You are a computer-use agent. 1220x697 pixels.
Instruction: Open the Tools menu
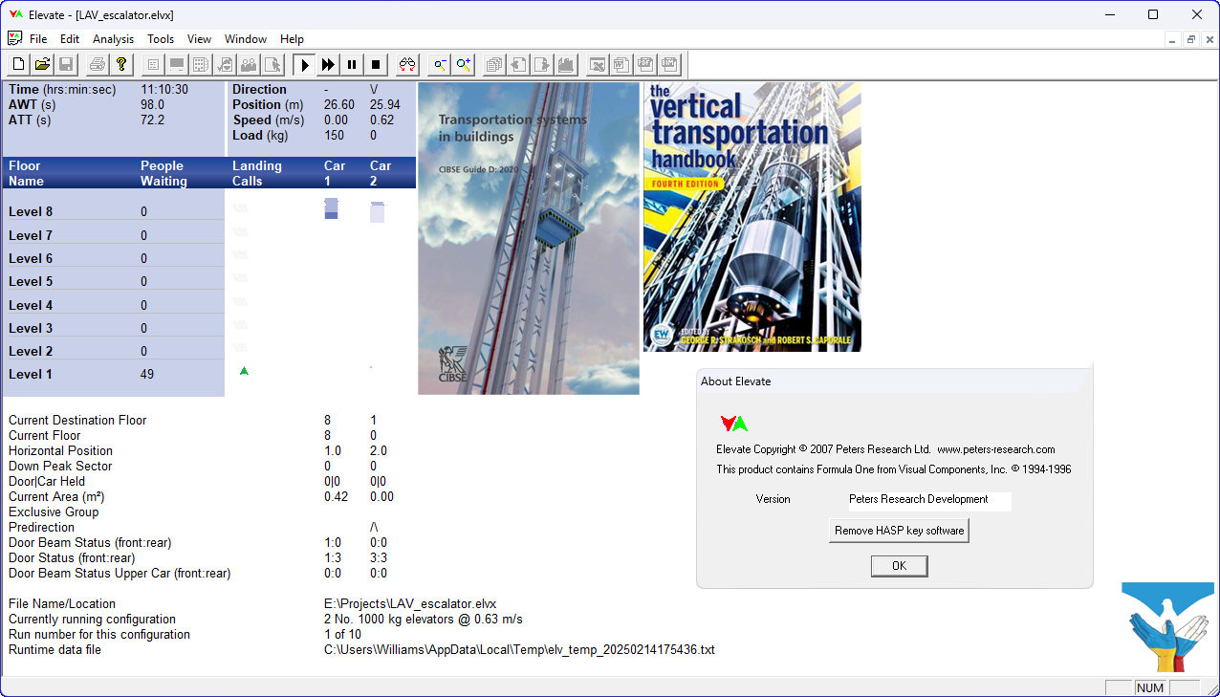click(161, 39)
